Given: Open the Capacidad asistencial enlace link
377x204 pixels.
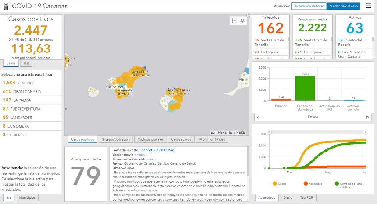Looking at the screenshot, I should point(151,159).
